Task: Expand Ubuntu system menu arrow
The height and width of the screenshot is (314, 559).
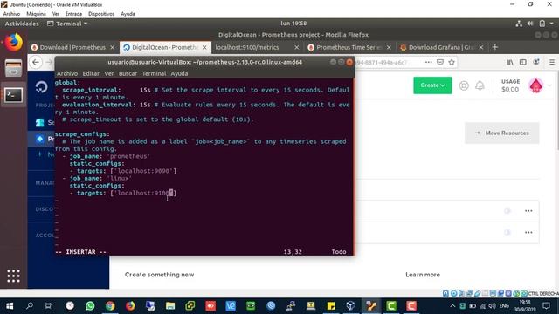Action: 551,24
